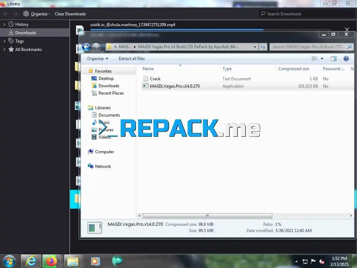Cancel the ssstik.io mp4 download

click(x=347, y=29)
